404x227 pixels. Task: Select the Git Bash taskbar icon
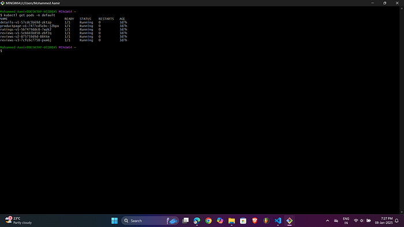(x=289, y=221)
